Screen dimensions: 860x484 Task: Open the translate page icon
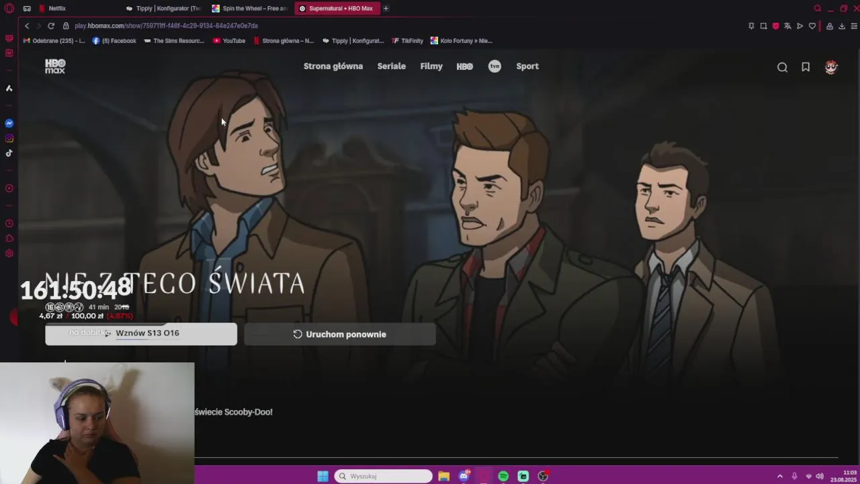787,26
